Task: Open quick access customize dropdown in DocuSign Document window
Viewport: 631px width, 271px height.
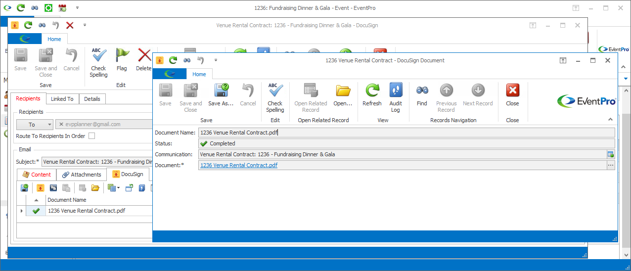Action: tap(216, 60)
